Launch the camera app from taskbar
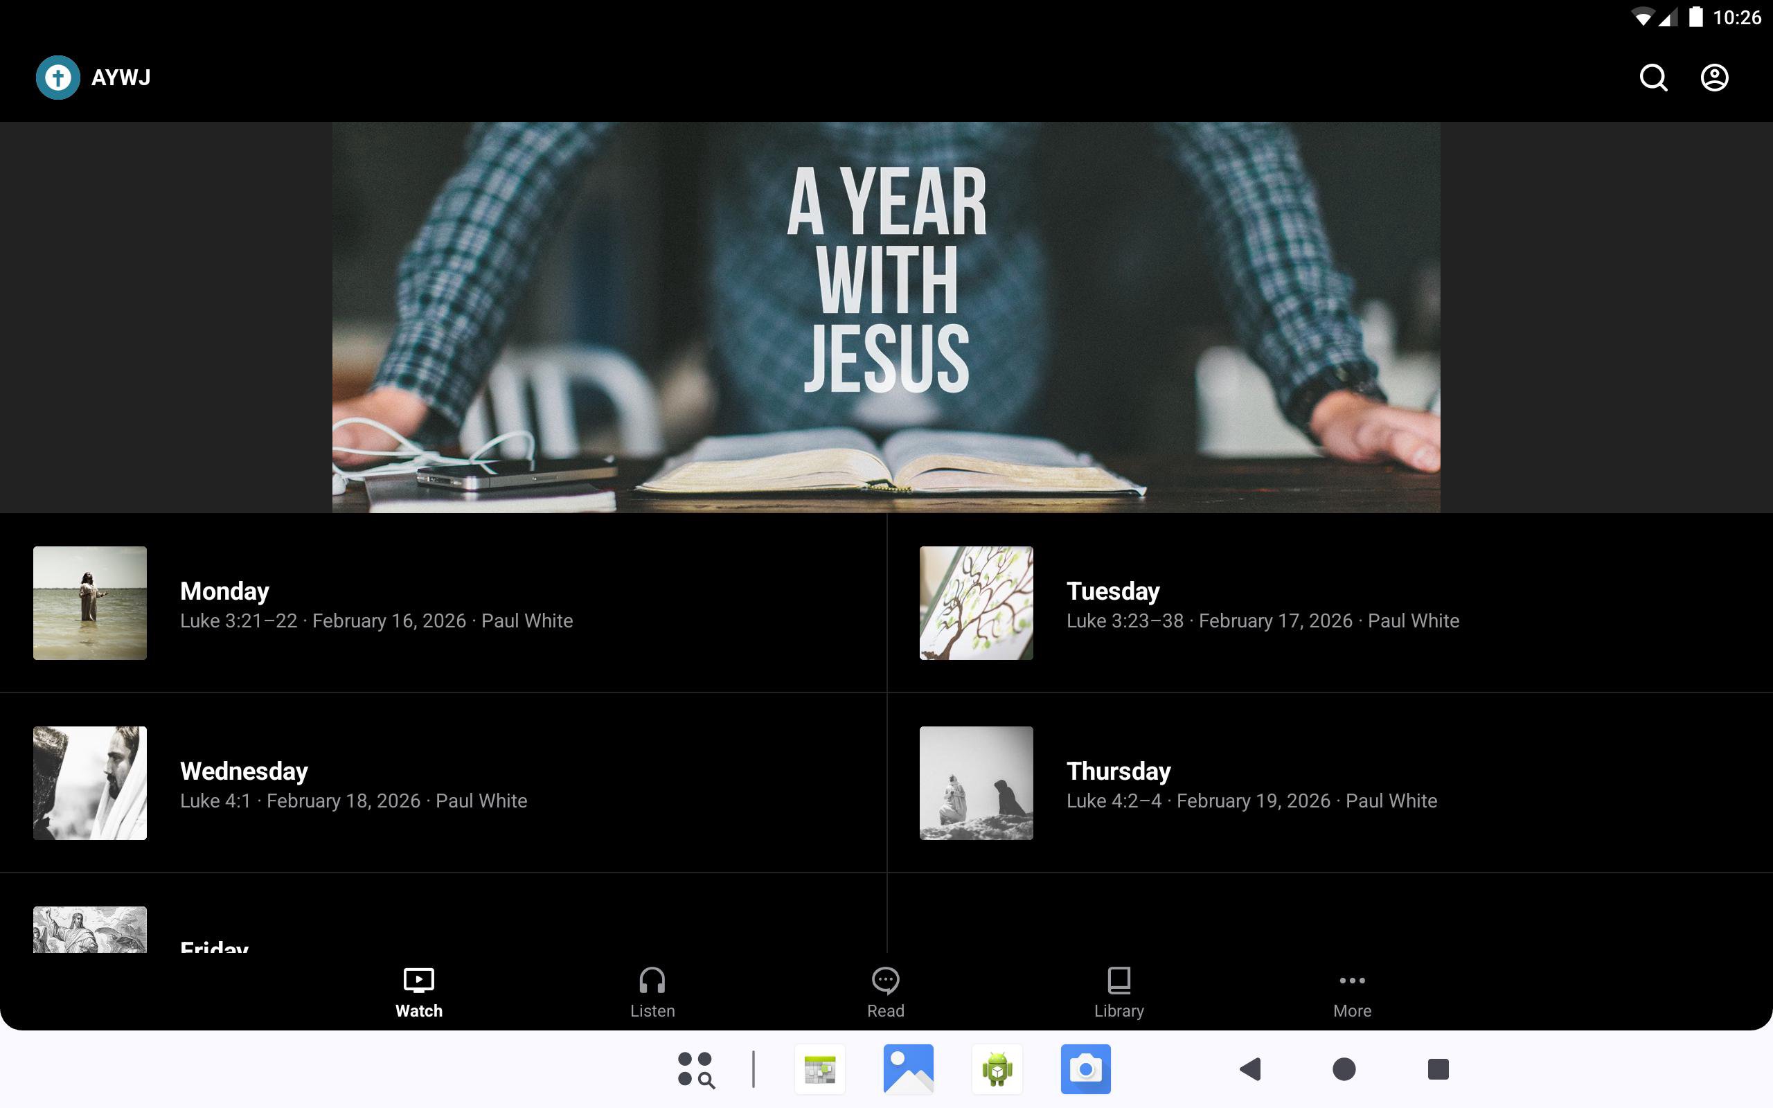The height and width of the screenshot is (1108, 1773). click(1085, 1069)
